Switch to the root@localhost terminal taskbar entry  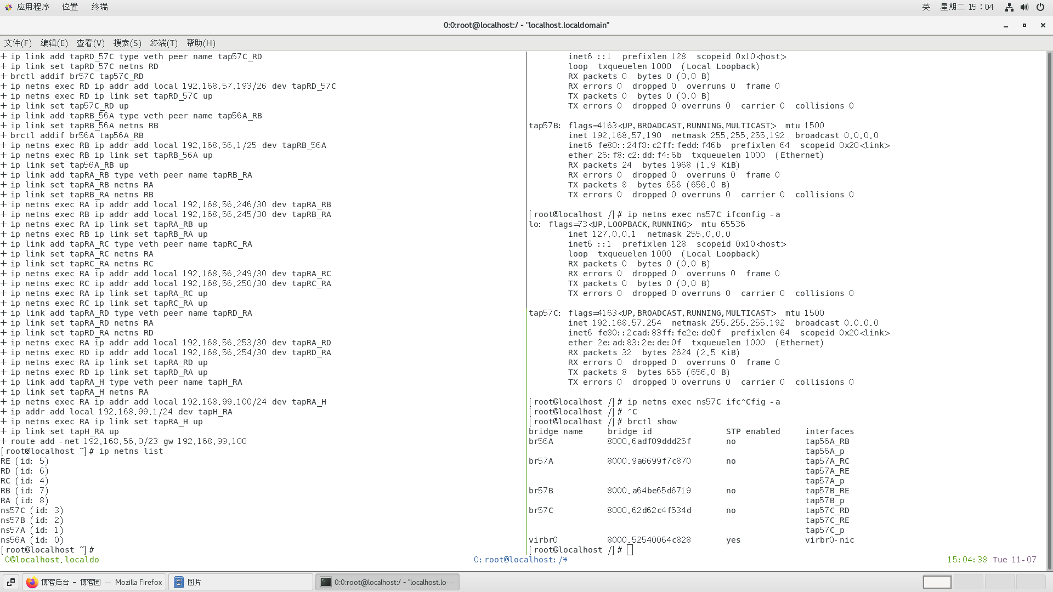coord(387,582)
